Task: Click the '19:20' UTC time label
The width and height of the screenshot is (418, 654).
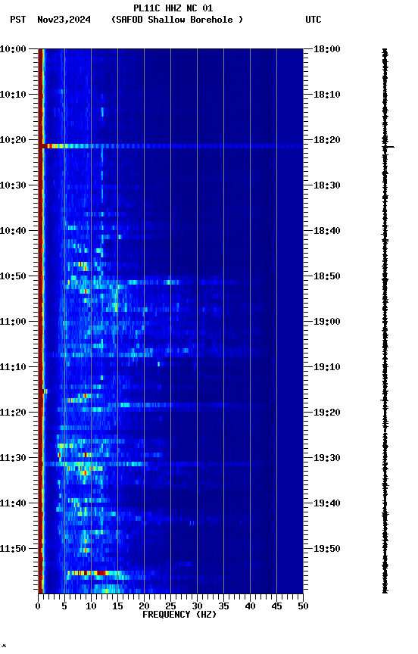Action: click(x=327, y=413)
